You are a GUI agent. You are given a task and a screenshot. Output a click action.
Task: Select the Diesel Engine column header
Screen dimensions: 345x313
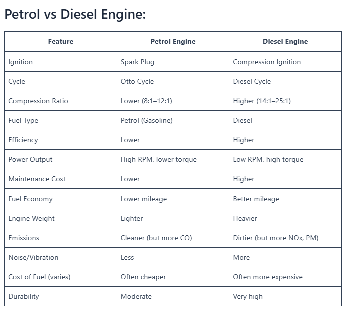click(x=285, y=41)
